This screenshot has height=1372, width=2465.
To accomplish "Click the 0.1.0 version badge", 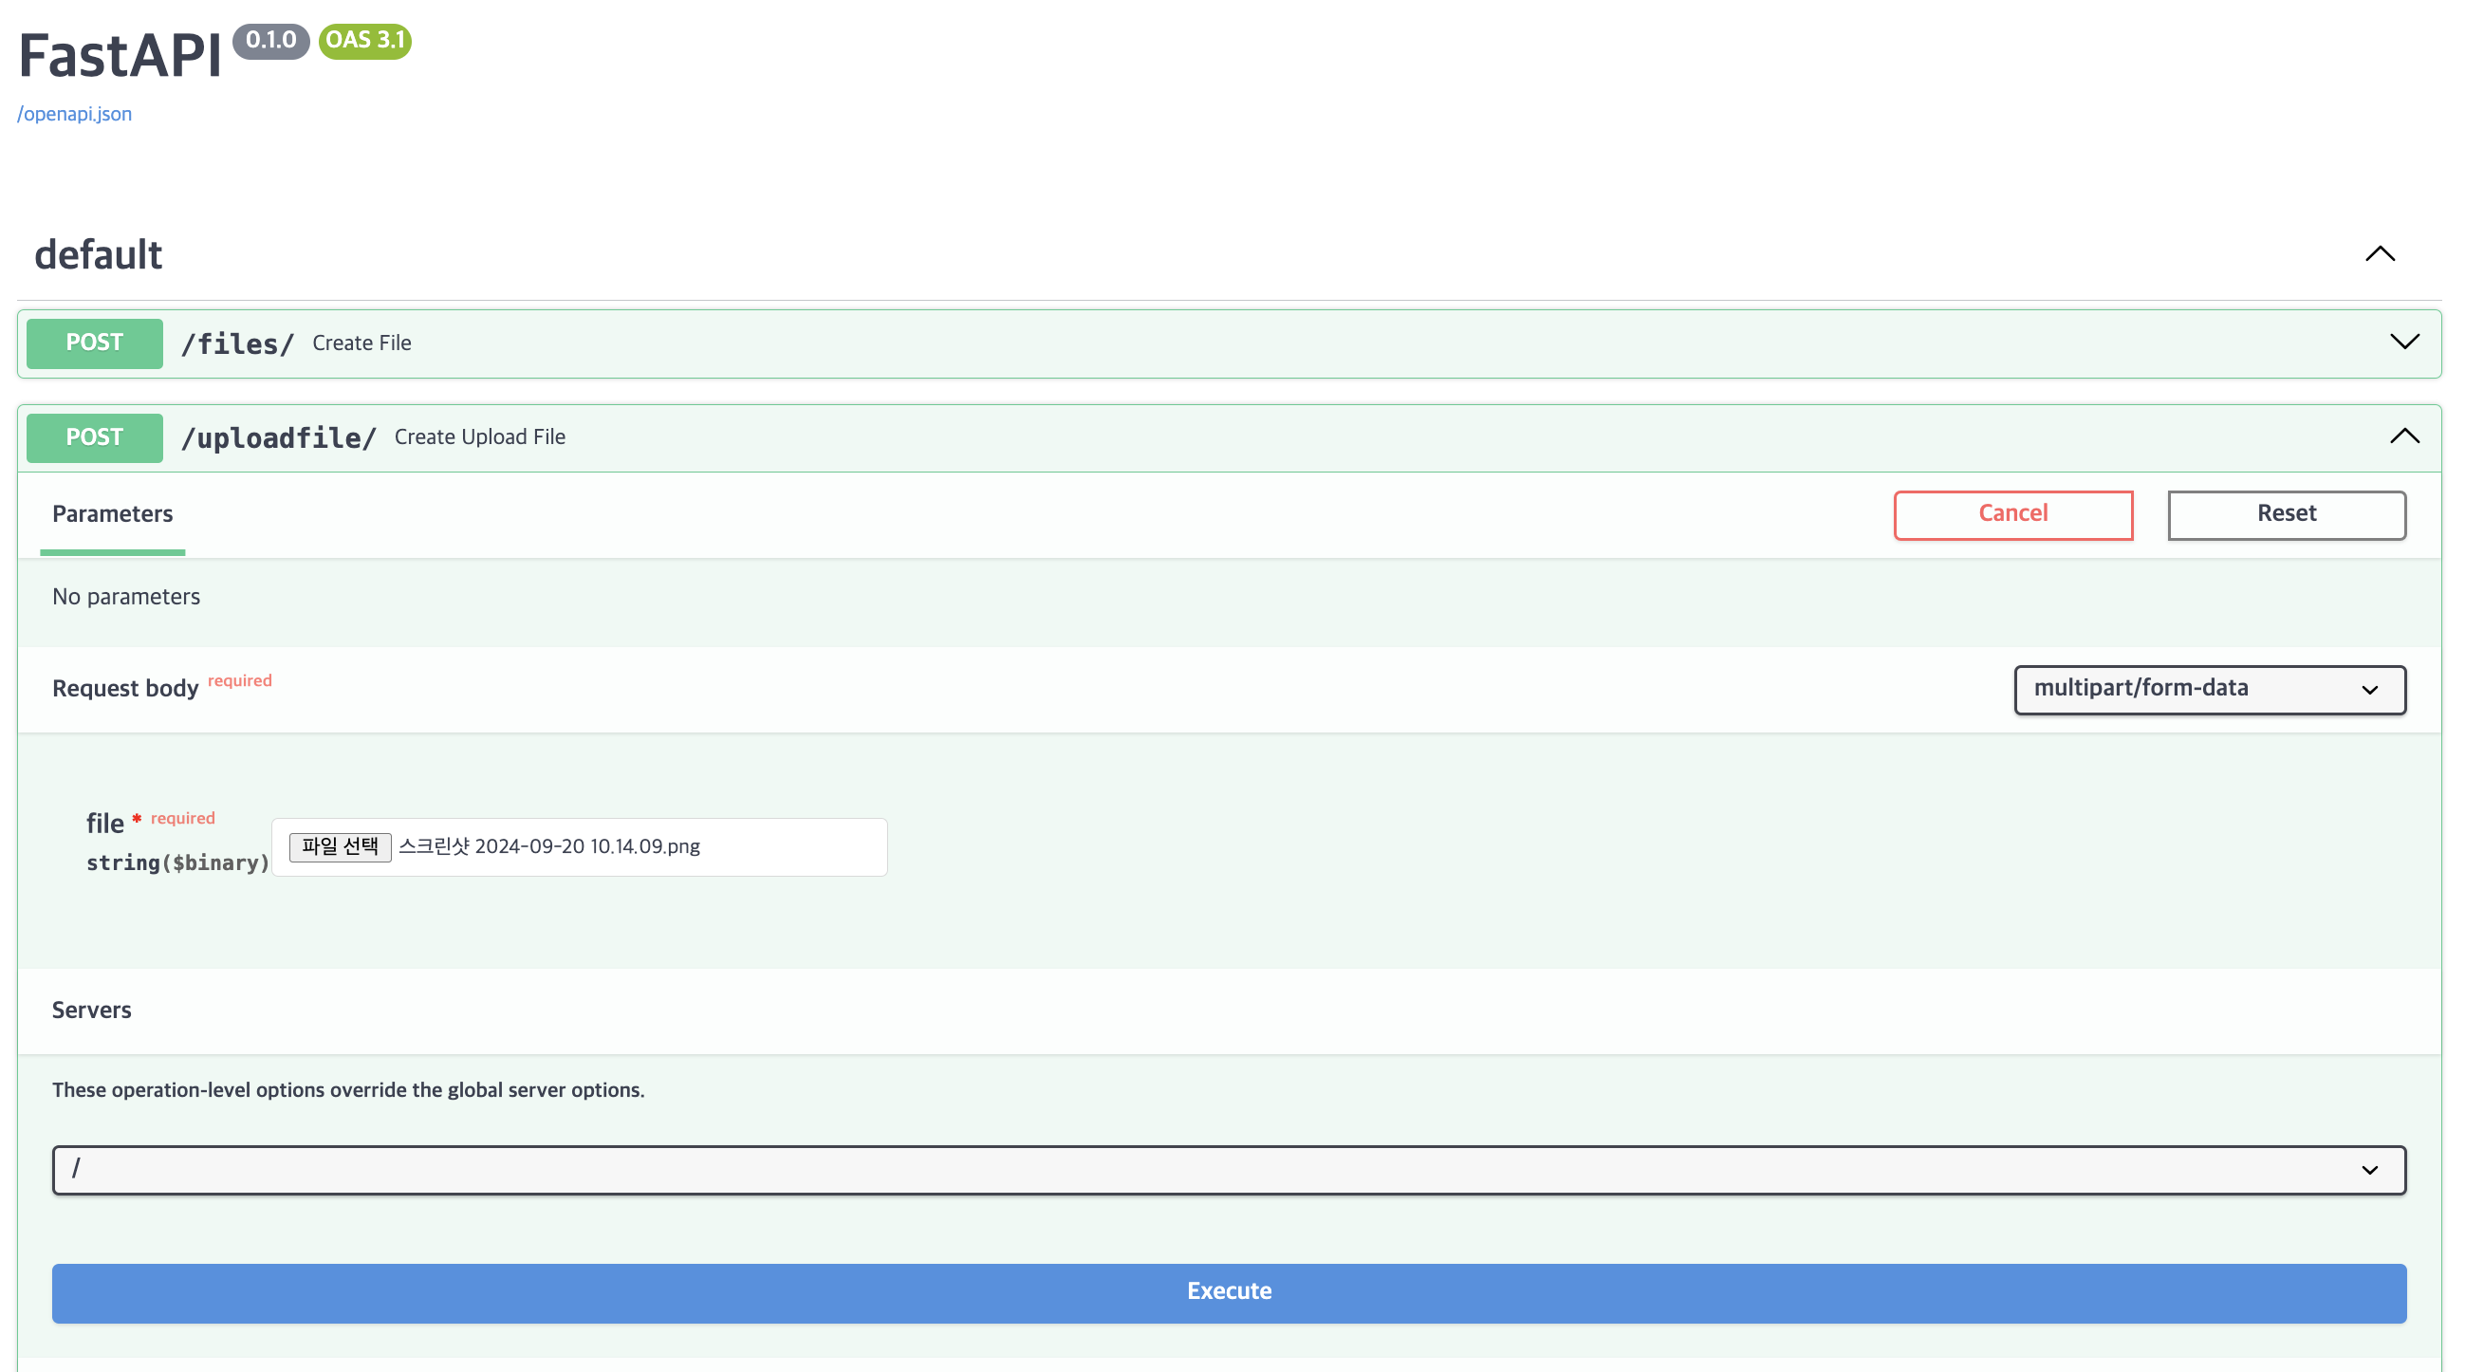I will [270, 41].
